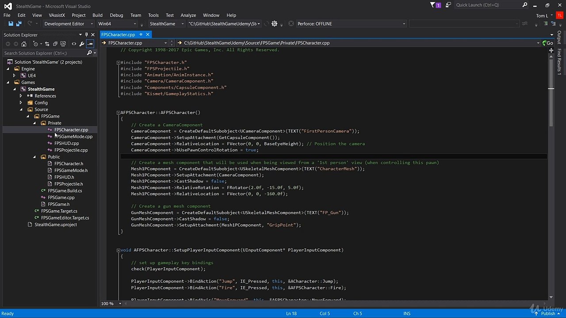Collapse the include block outlining toggle

click(x=119, y=63)
